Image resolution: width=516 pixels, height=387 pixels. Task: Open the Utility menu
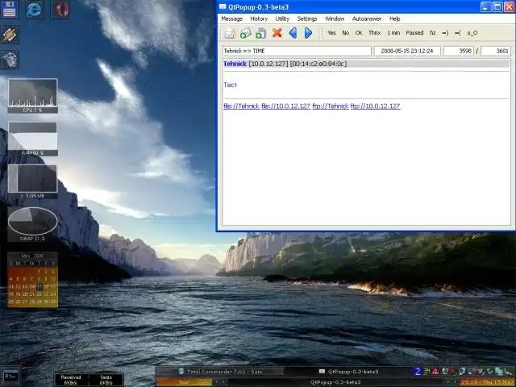tap(282, 19)
